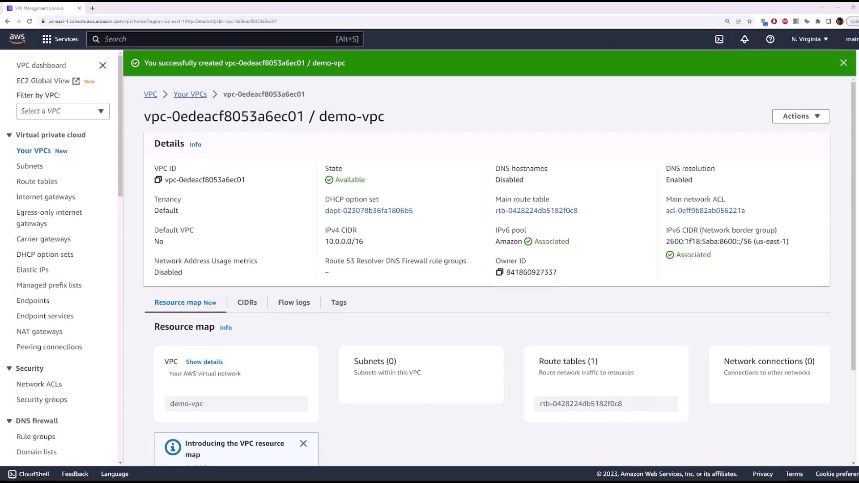
Task: Switch to the CIDRs tab
Action: pyautogui.click(x=247, y=303)
